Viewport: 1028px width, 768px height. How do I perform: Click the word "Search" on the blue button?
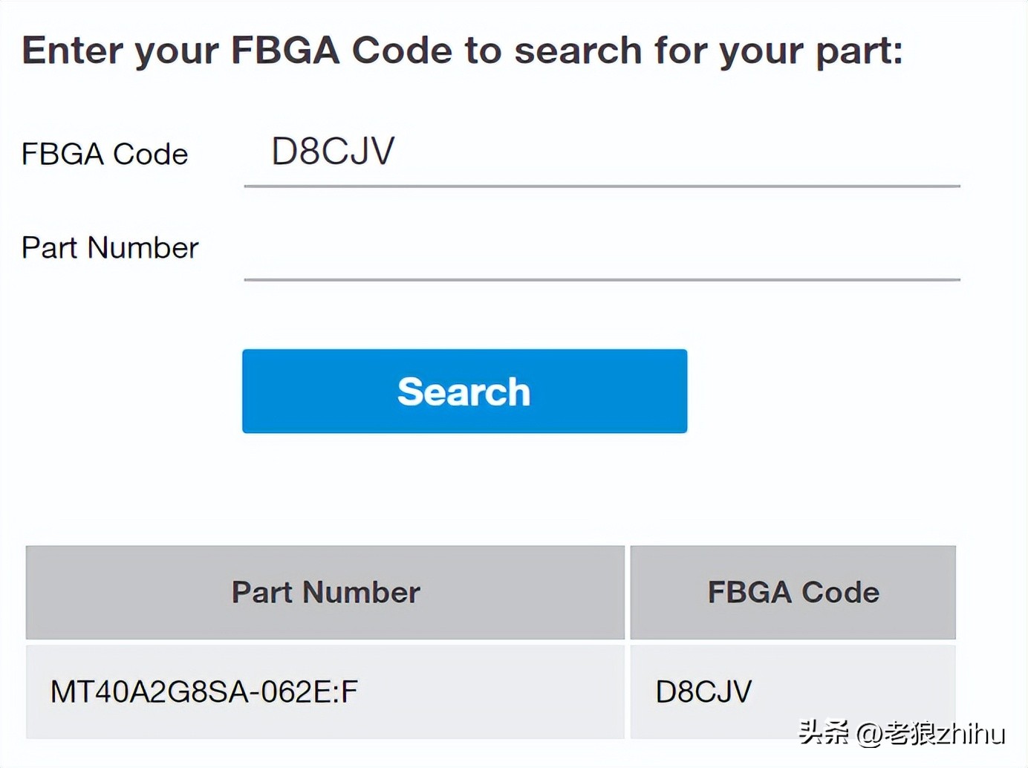click(x=464, y=391)
